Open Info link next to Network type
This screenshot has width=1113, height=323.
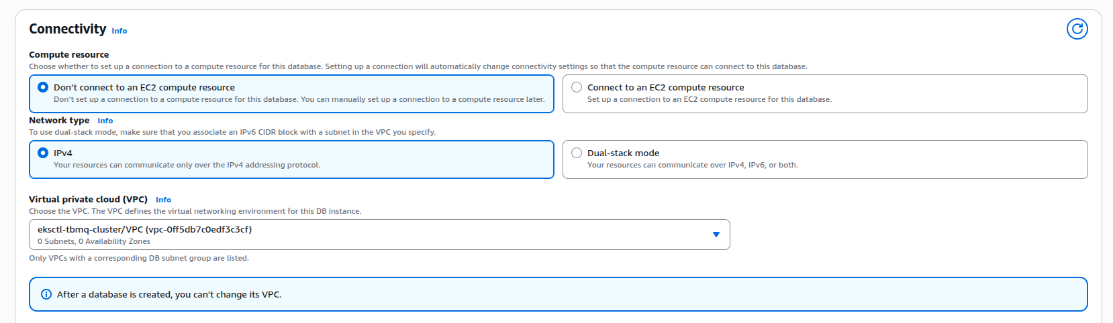coord(105,121)
